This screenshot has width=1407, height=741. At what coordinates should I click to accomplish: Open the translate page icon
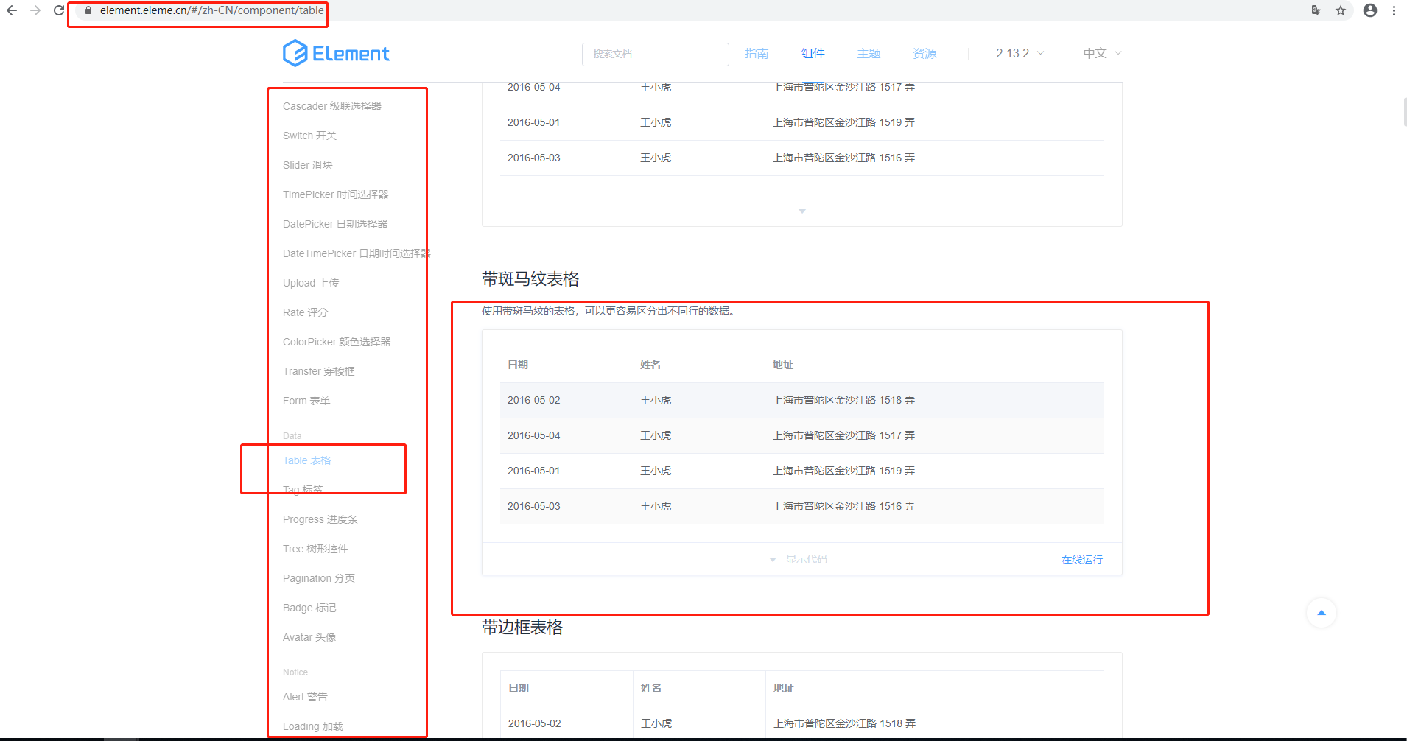coord(1317,10)
